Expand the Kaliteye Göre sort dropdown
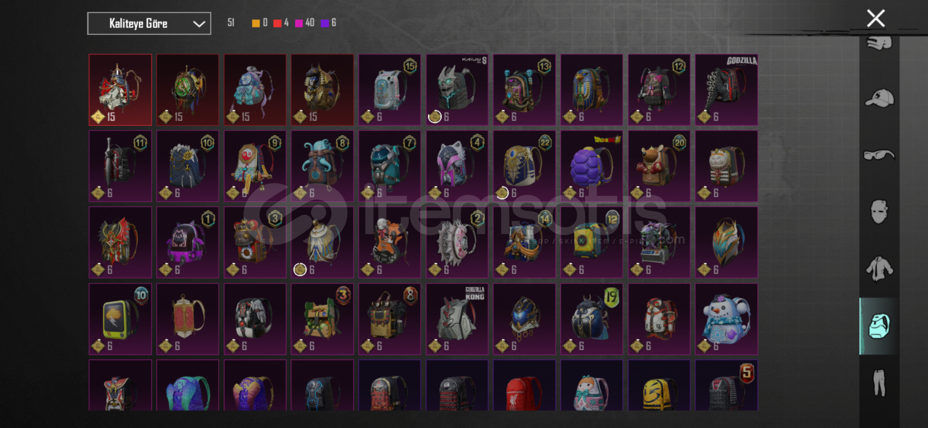 149,23
